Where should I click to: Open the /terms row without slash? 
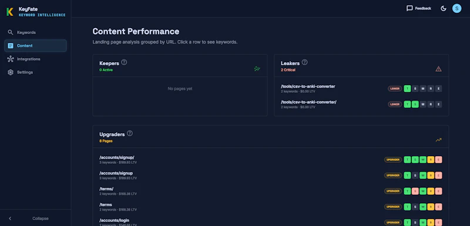click(x=271, y=207)
